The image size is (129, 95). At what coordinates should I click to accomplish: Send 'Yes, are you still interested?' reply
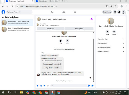[52, 64]
